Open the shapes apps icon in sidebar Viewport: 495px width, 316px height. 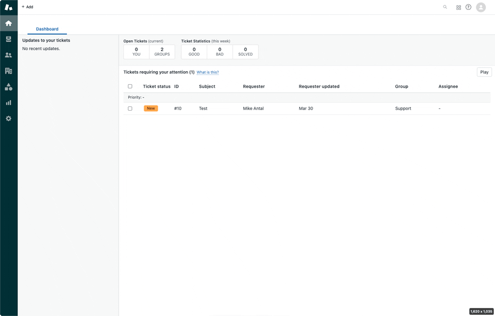point(9,87)
